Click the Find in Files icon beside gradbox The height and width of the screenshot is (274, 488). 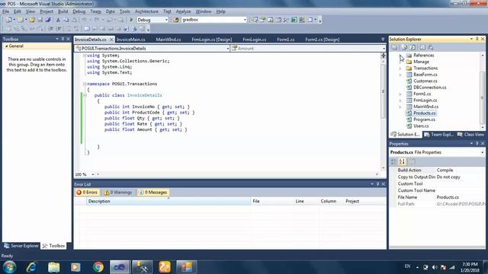176,20
